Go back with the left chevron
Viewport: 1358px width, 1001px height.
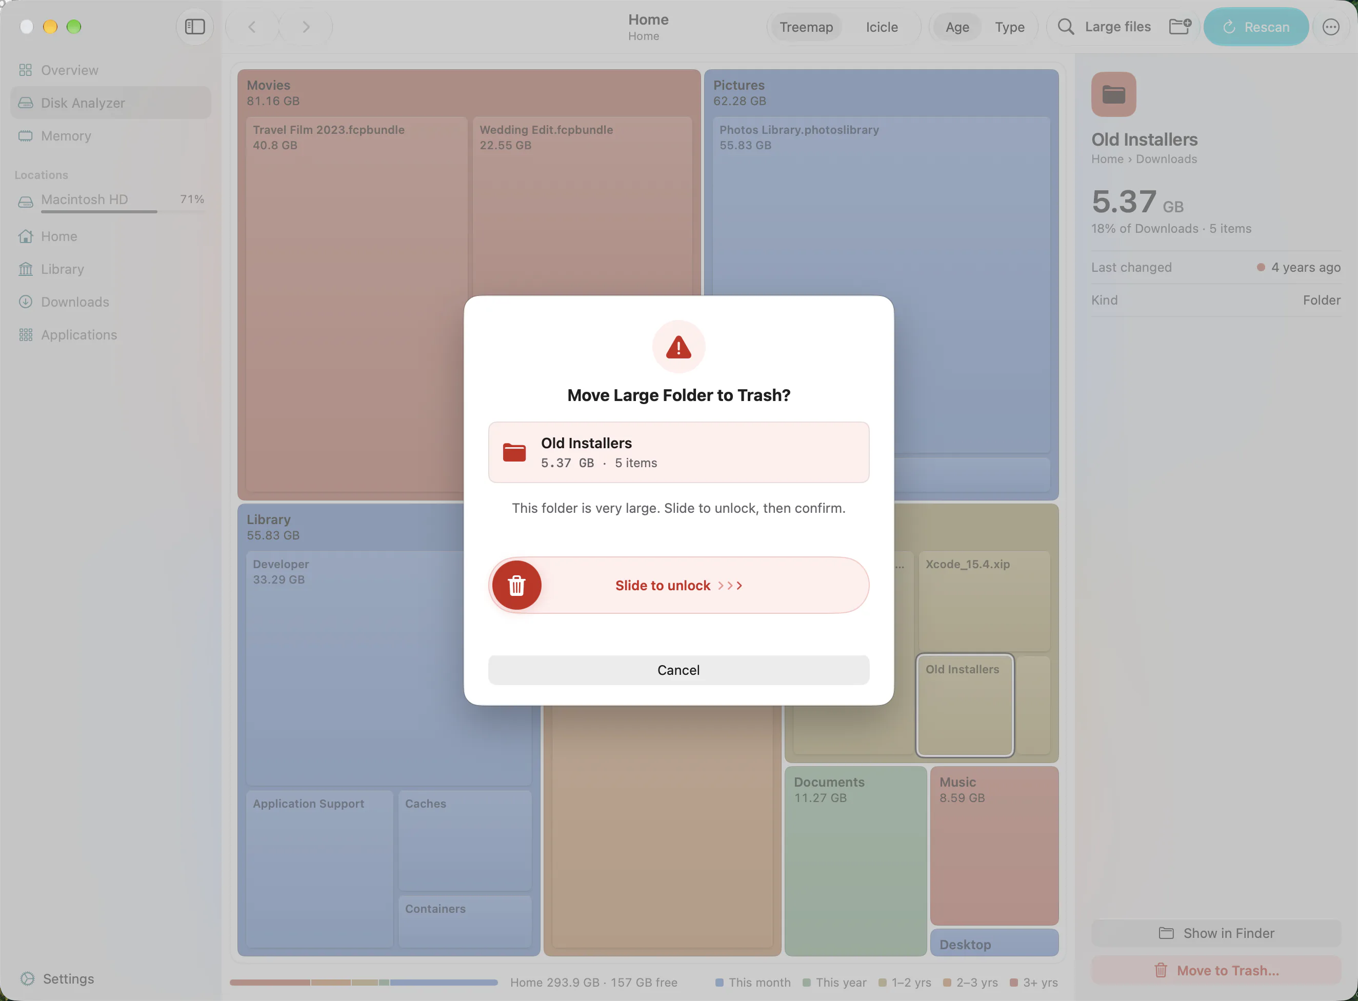coord(252,27)
